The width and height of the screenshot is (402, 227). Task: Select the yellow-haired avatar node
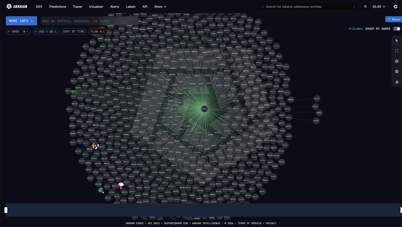click(x=95, y=146)
